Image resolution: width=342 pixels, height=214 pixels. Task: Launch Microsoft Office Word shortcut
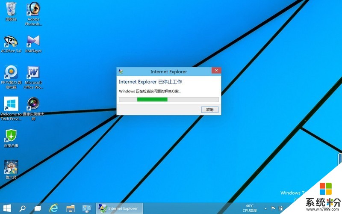point(33,77)
